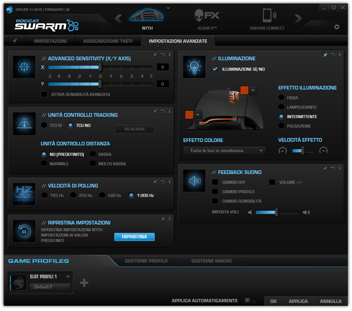Screen dimensions: 352x311
Task: Select the NYTH mouse device icon
Action: 147,15
